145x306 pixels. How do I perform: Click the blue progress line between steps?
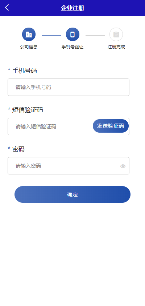(x=51, y=35)
